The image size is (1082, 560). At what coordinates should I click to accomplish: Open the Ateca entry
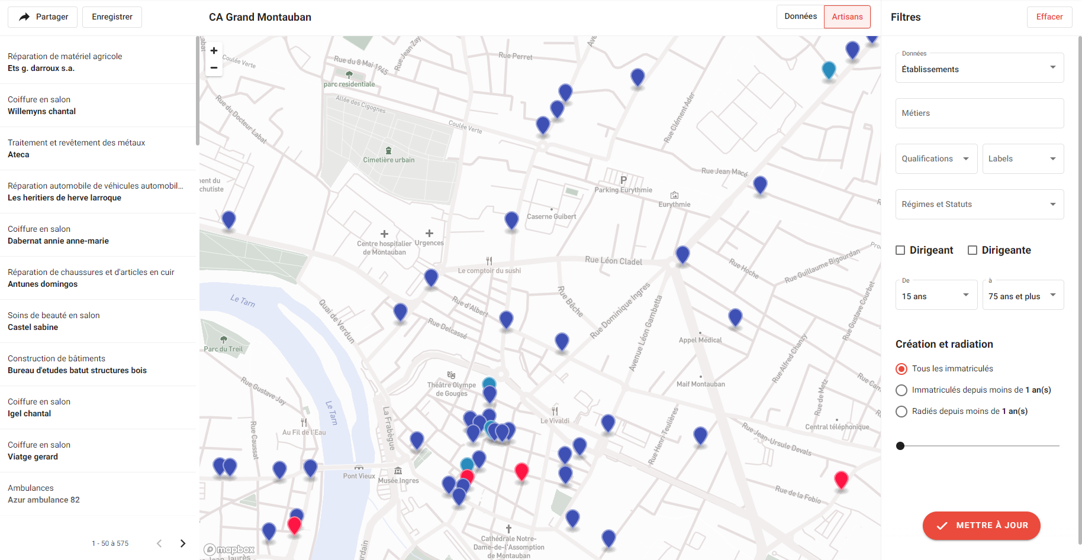click(x=98, y=148)
